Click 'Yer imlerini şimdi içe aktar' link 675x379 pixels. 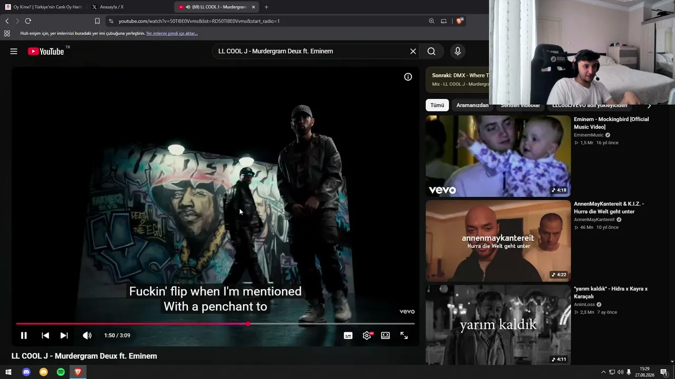tap(172, 33)
